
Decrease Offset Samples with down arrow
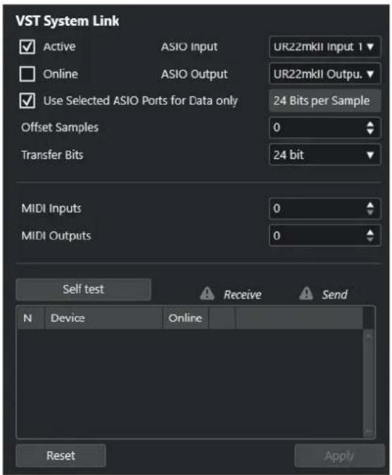pos(370,131)
